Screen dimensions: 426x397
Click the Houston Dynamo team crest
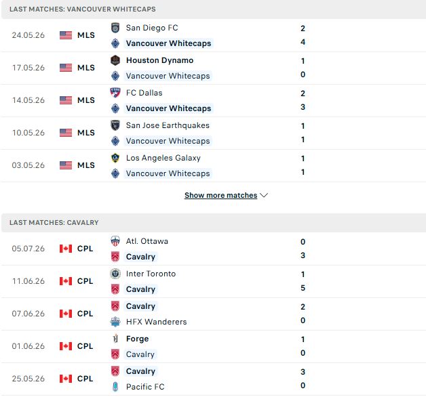[x=115, y=60]
